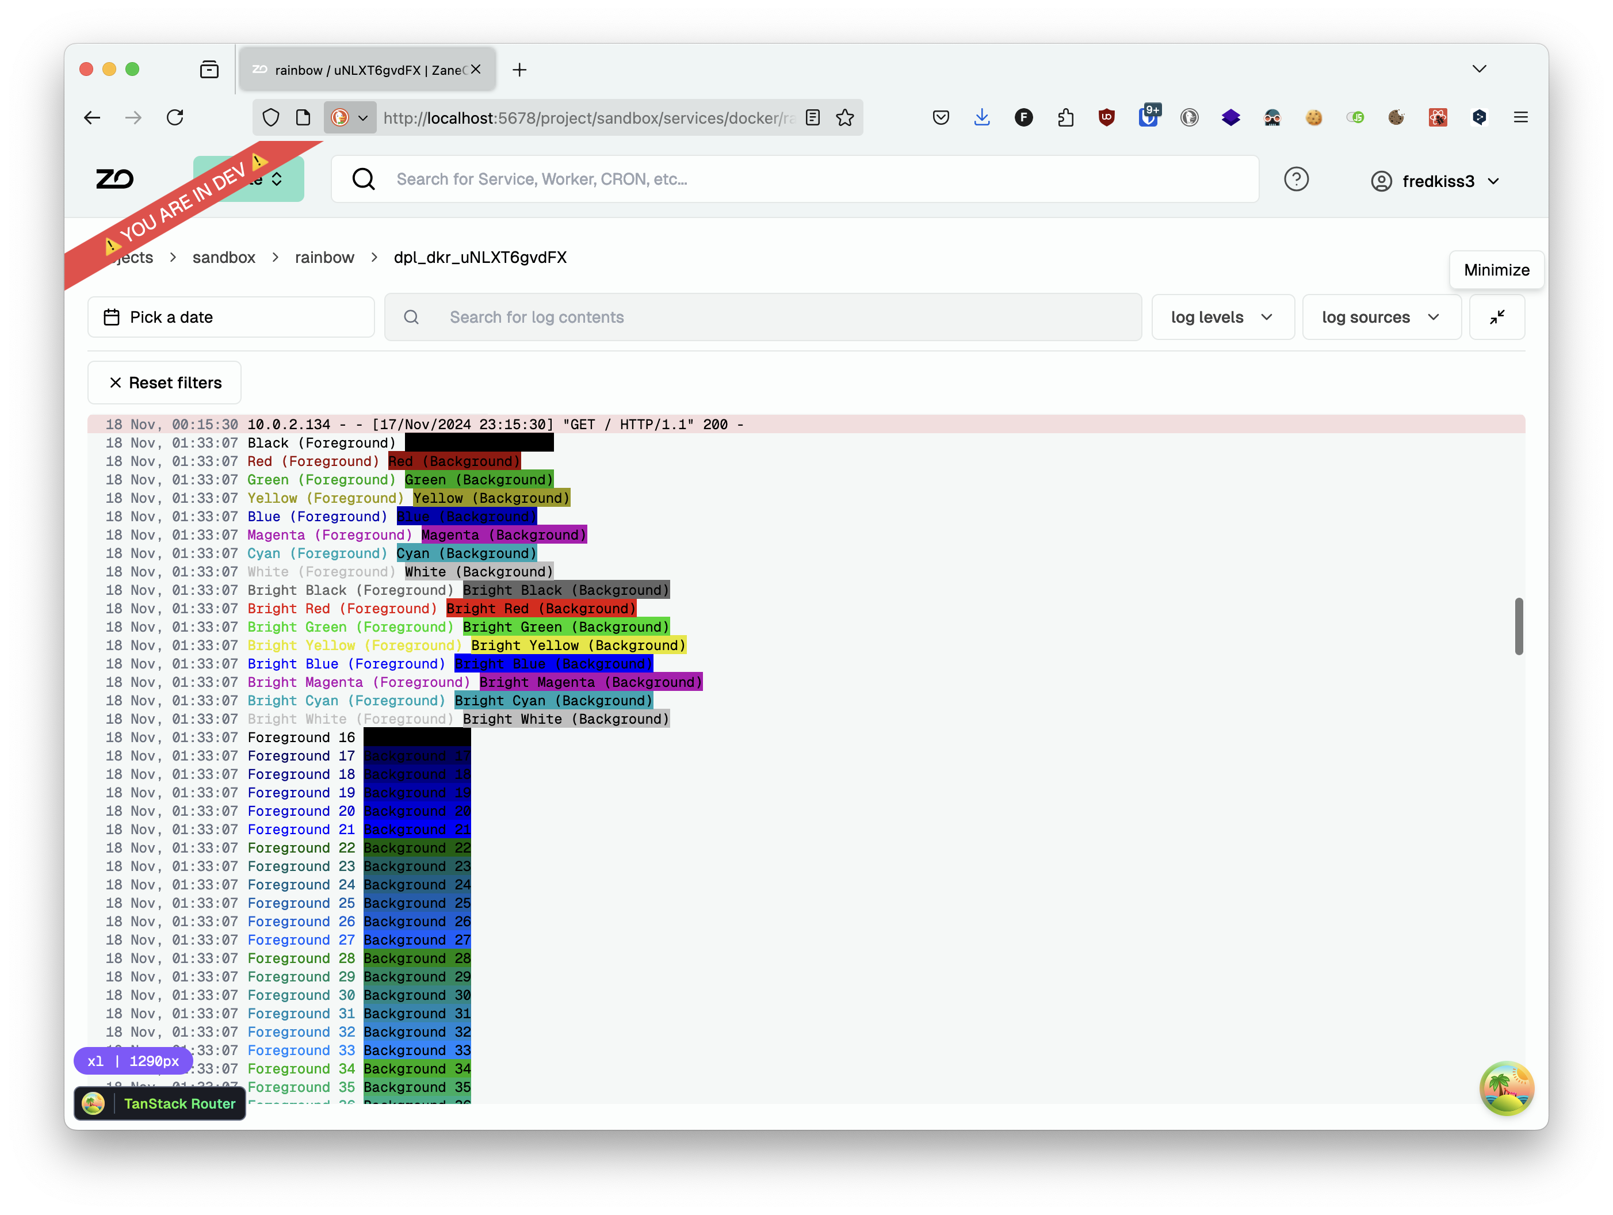Click the React devtools extension icon
1613x1215 pixels.
click(x=1438, y=117)
